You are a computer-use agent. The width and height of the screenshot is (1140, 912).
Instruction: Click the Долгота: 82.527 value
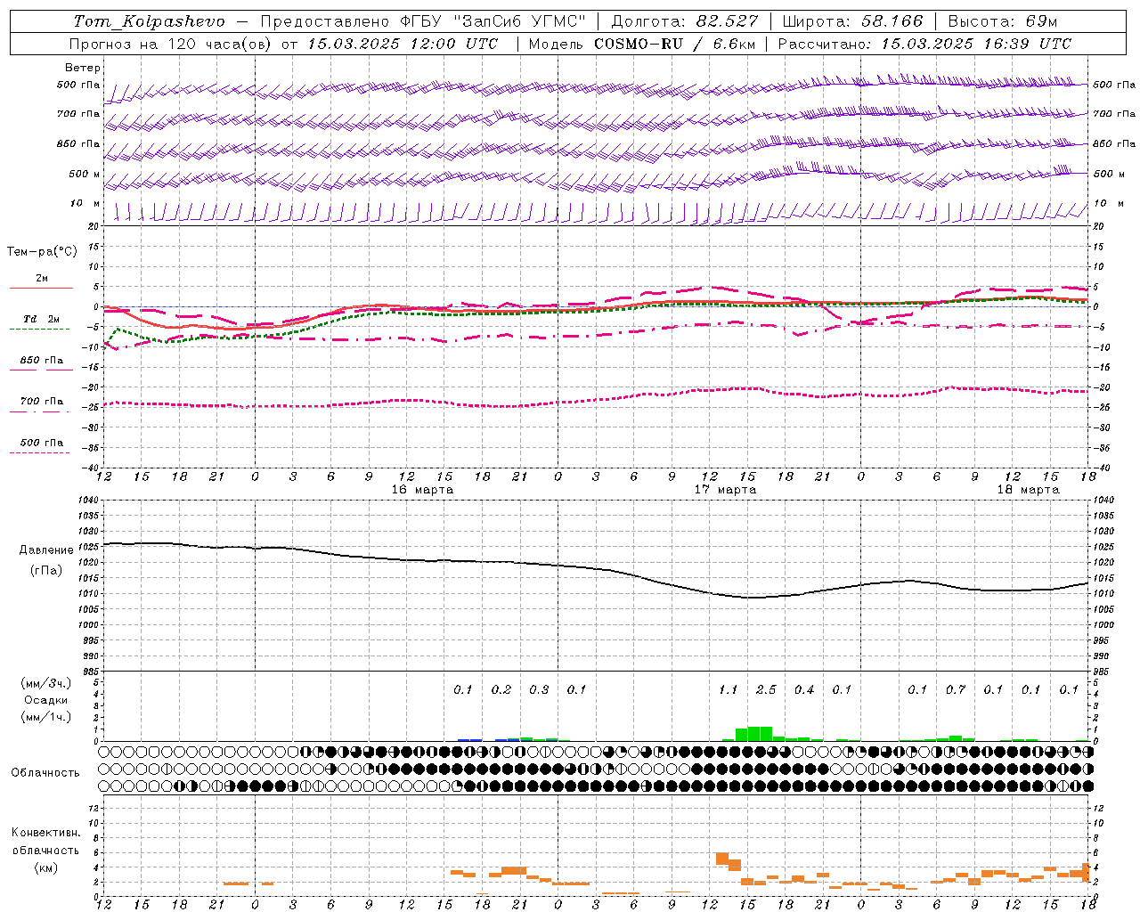click(684, 21)
